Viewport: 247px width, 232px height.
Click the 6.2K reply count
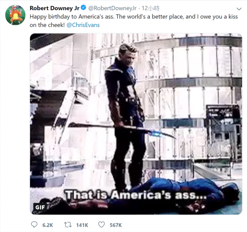click(48, 225)
